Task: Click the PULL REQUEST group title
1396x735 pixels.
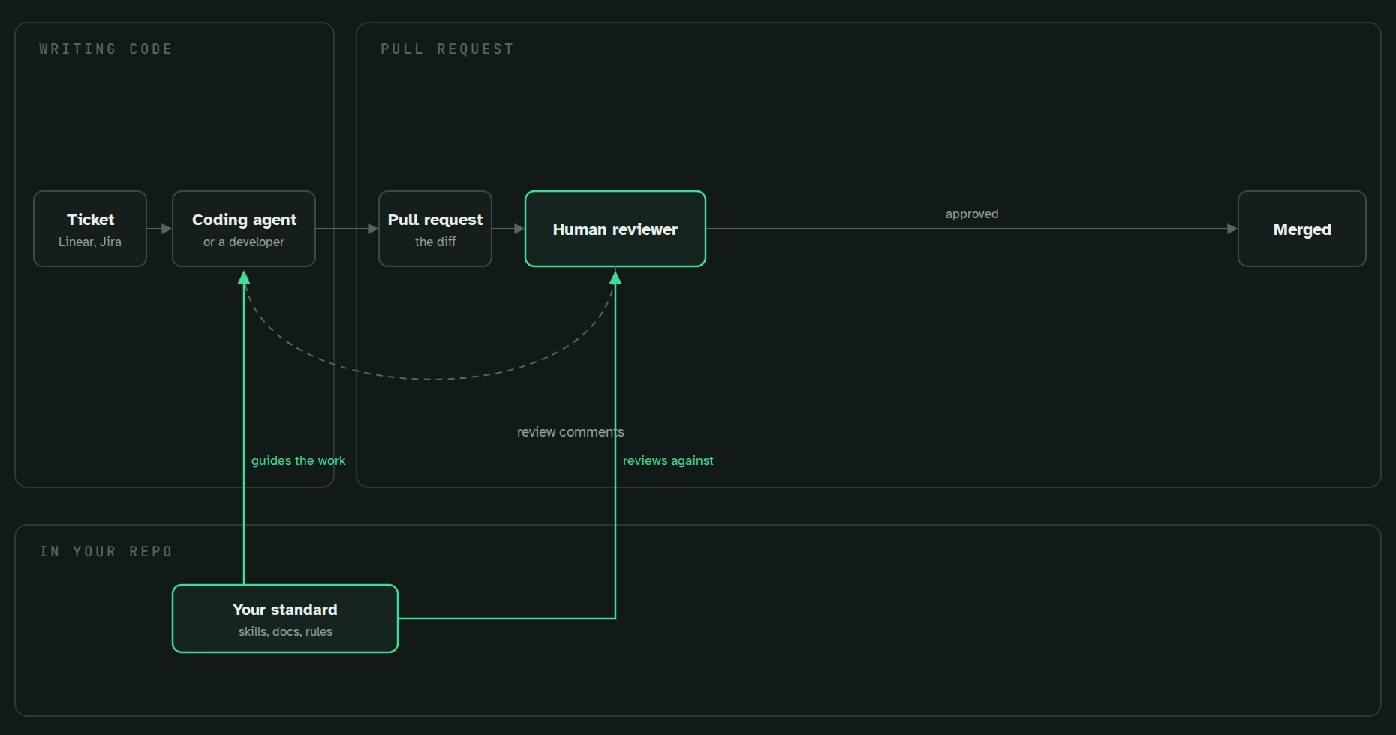Action: click(447, 49)
